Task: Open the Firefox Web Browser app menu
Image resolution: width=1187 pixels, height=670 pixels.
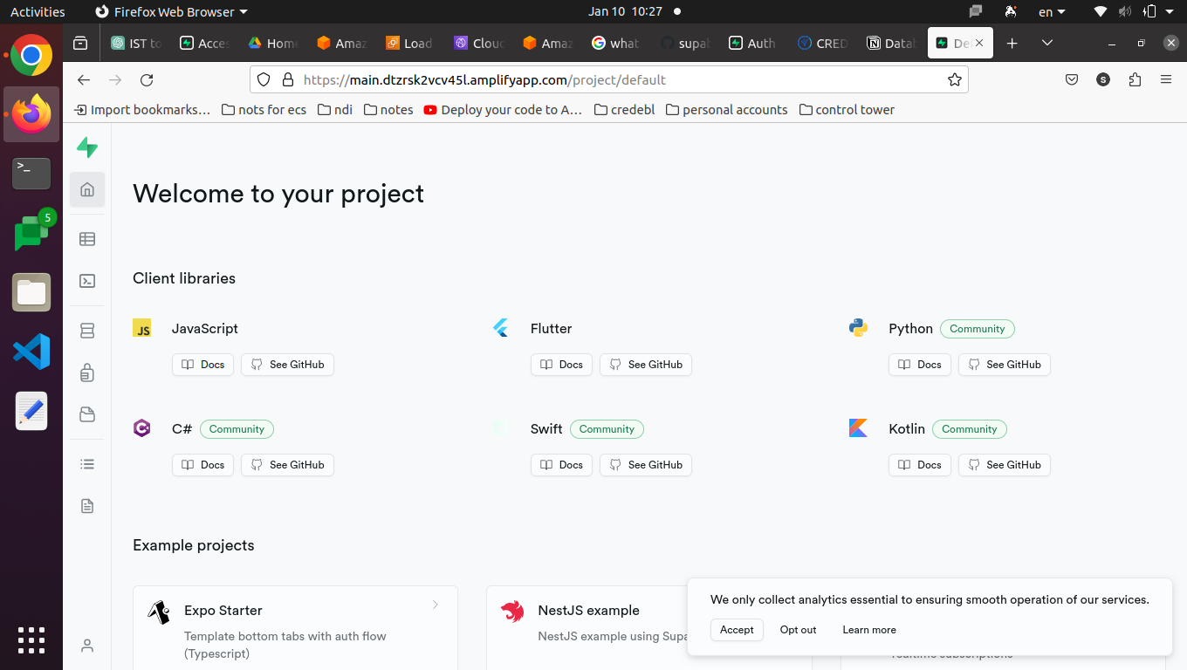Action: pos(171,11)
